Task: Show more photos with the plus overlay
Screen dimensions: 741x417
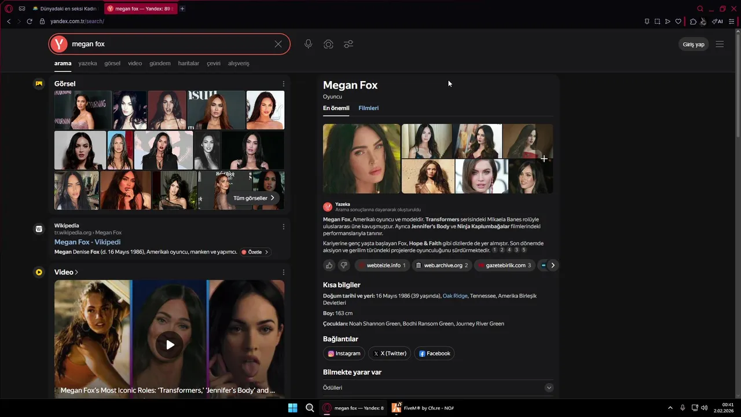Action: [544, 159]
